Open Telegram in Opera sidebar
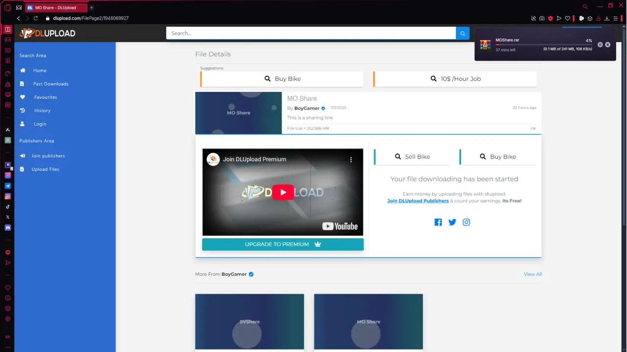 (7, 186)
